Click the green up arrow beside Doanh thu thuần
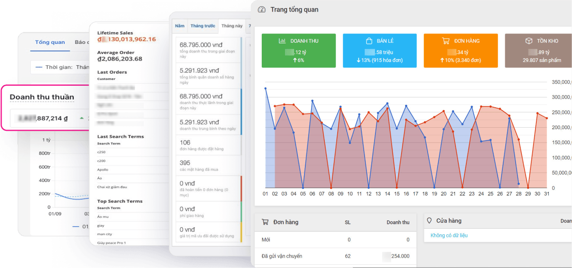 point(82,118)
